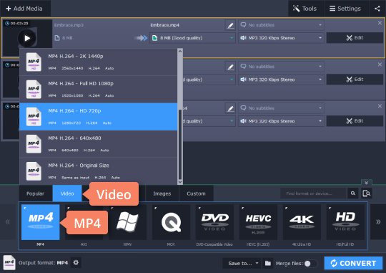This screenshot has width=386, height=273.
Task: Choose the DVD-Compatible Video format icon
Action: click(x=214, y=222)
